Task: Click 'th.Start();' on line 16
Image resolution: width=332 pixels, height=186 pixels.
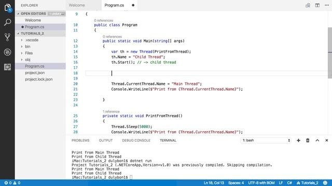Action: point(123,63)
